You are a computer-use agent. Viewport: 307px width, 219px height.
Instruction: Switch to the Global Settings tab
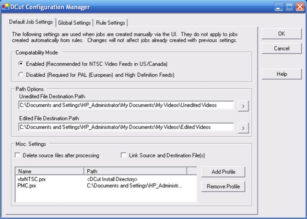pos(74,23)
